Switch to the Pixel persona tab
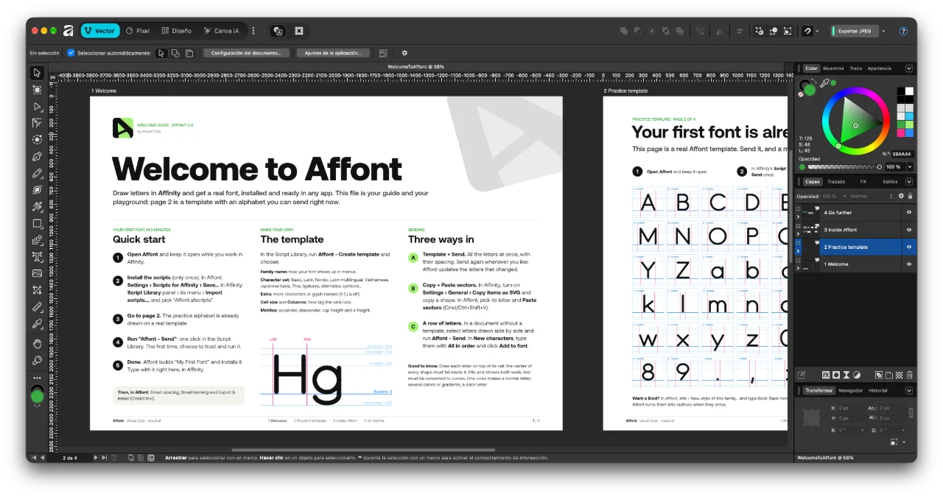The width and height of the screenshot is (943, 497). tap(138, 31)
